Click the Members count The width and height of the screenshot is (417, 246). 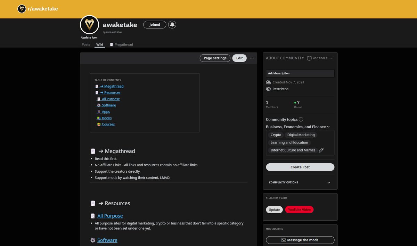tap(272, 104)
